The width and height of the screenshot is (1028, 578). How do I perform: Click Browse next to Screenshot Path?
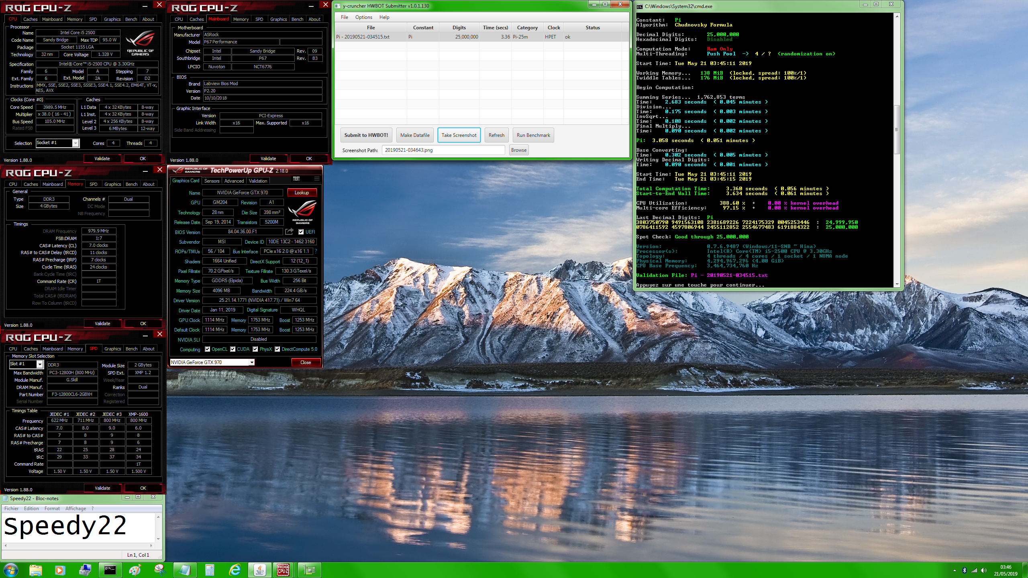[x=519, y=150]
